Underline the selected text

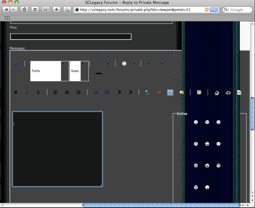pos(38,93)
